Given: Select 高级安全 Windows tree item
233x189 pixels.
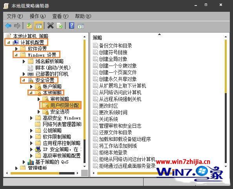Looking at the screenshot, I should tap(62, 118).
